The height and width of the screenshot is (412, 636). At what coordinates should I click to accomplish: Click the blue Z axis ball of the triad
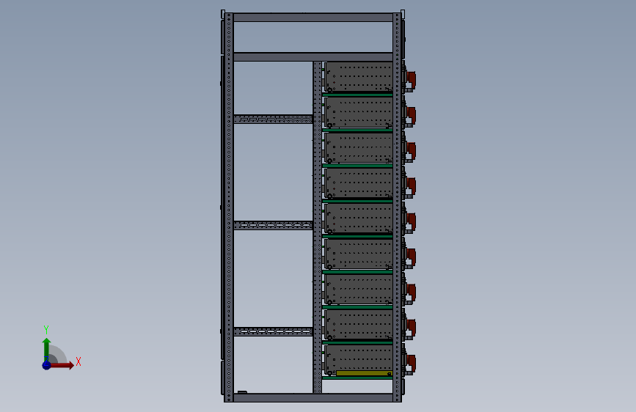[x=47, y=365]
